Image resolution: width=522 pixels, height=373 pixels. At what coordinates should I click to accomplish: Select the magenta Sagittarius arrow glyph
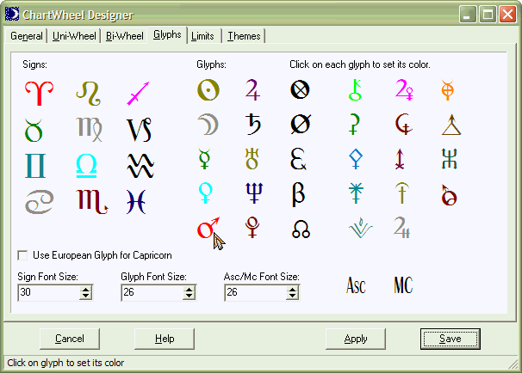pyautogui.click(x=138, y=94)
